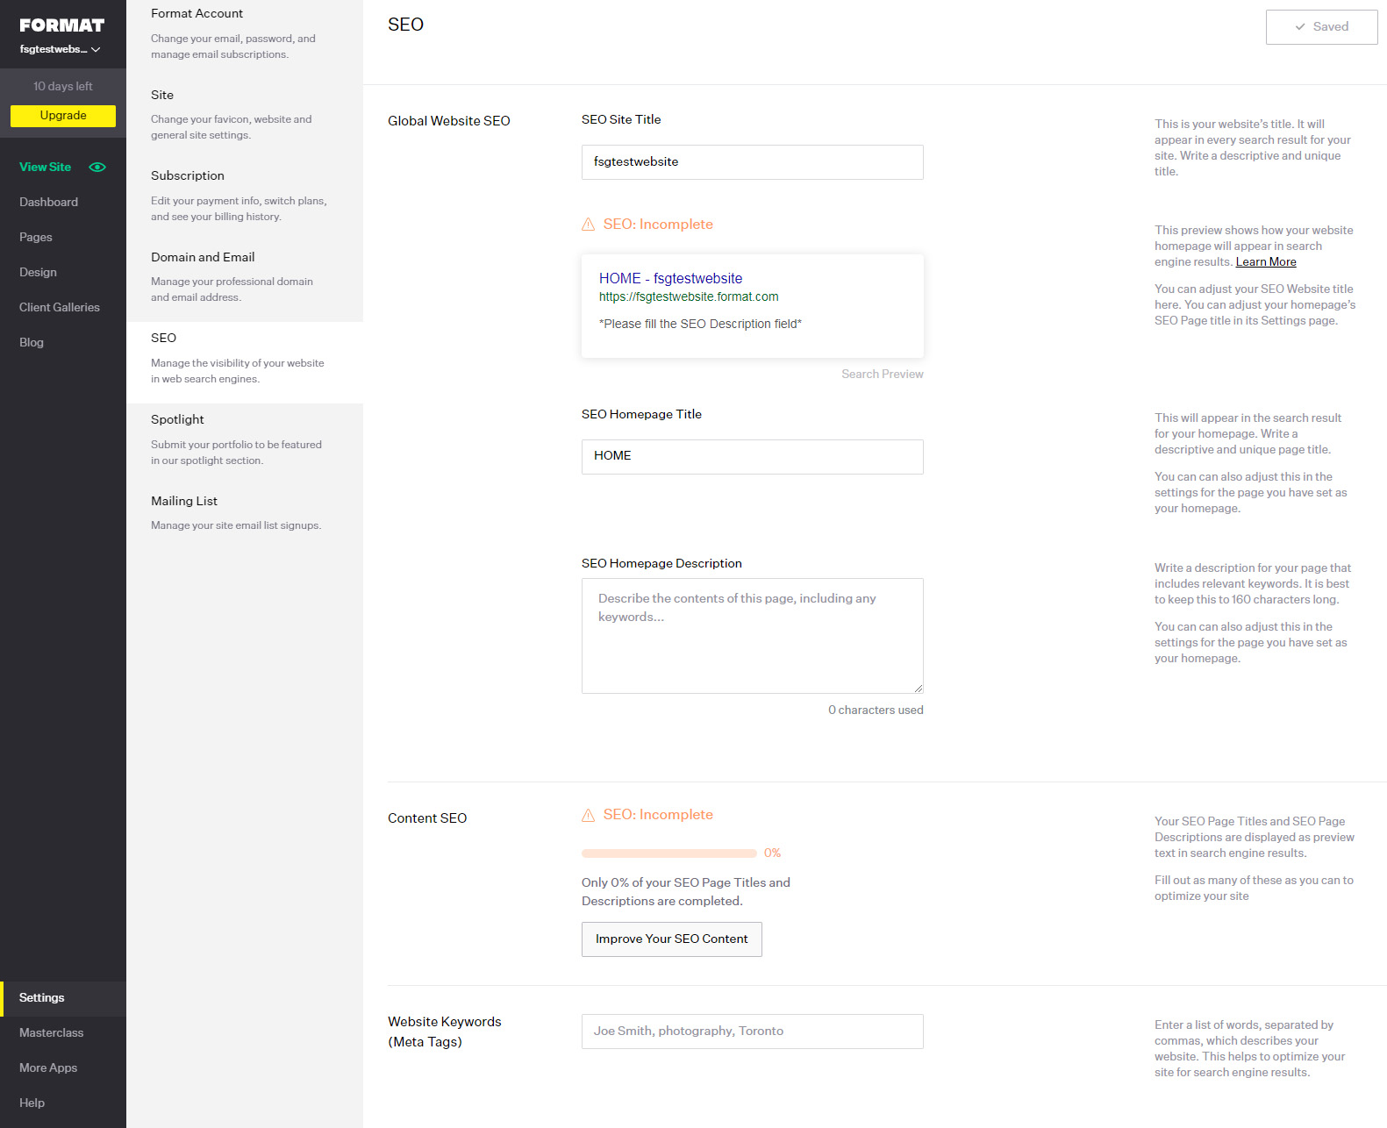
Task: Open the fsgtestwebs site dropdown
Action: (60, 49)
